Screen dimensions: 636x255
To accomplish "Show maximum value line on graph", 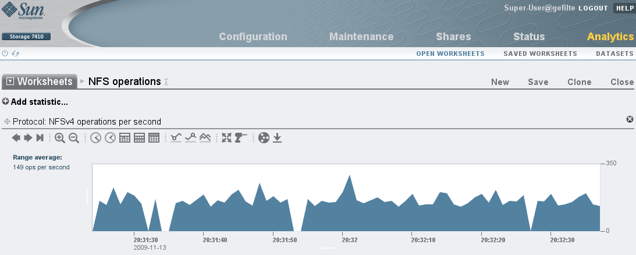I will [x=190, y=138].
